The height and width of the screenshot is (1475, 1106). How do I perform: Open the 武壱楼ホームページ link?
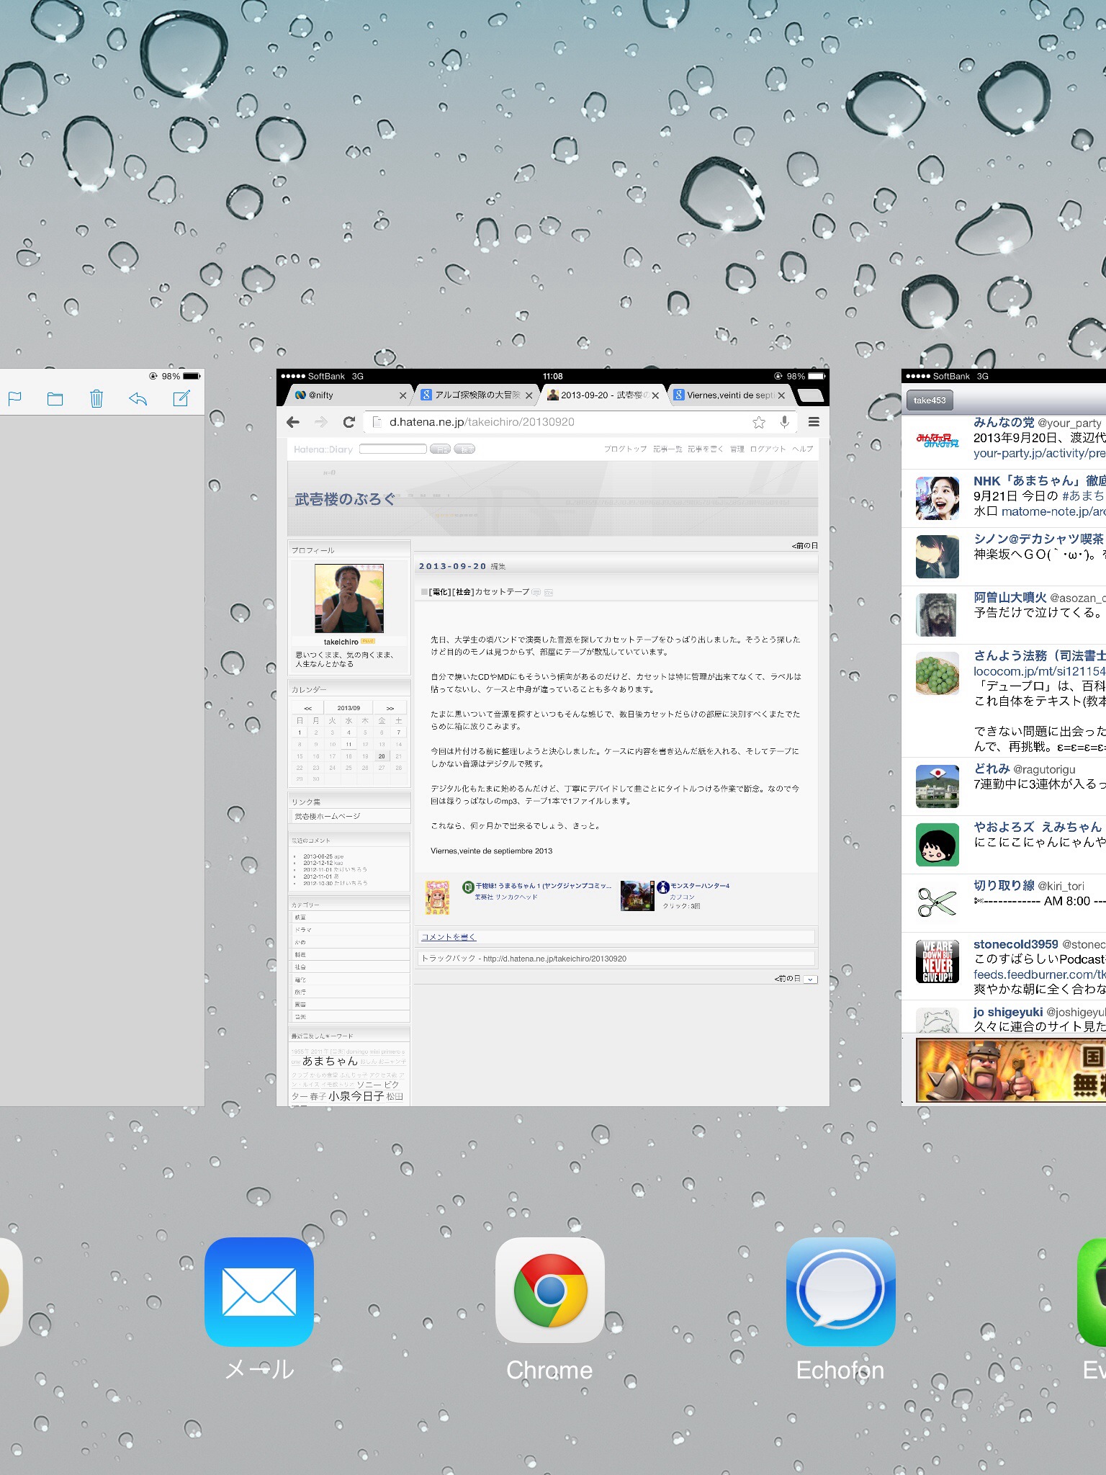(x=328, y=816)
